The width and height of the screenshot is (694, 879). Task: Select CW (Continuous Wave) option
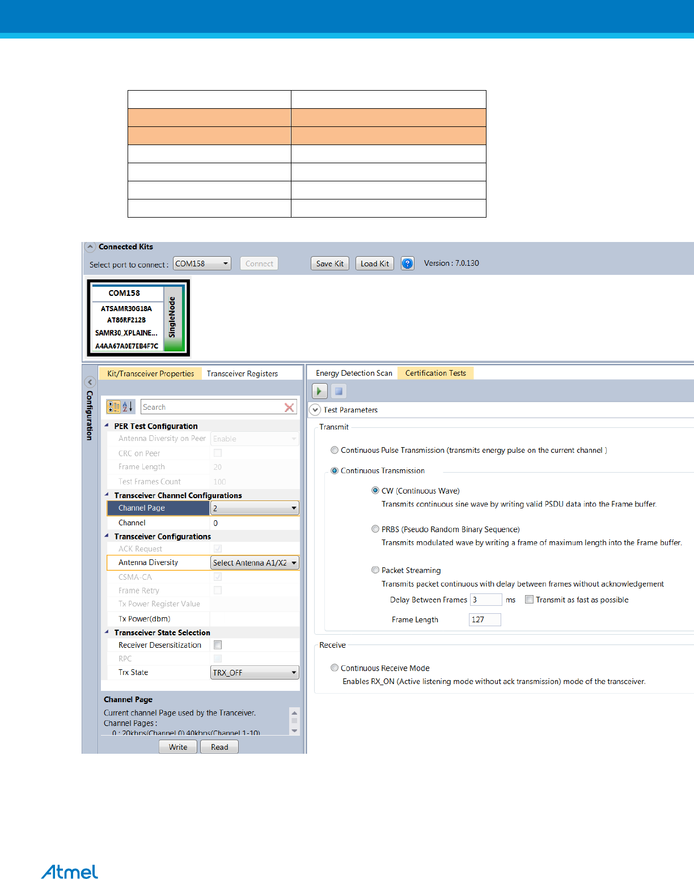(x=375, y=491)
